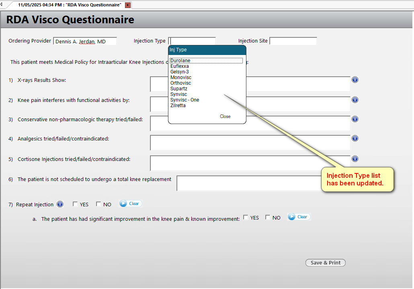Click the Inj Type popup header
Image resolution: width=414 pixels, height=289 pixels.
(x=207, y=50)
